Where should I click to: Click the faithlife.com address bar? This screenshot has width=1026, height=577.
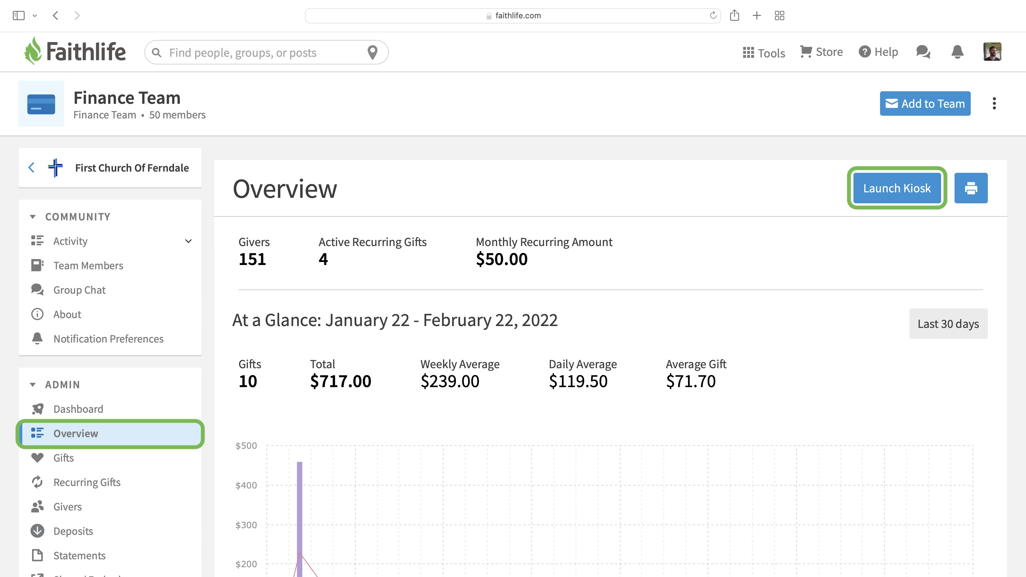[x=513, y=16]
